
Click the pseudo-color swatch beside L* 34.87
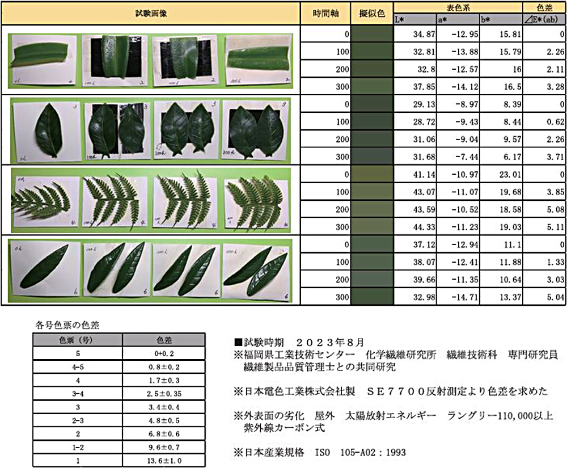tap(373, 34)
